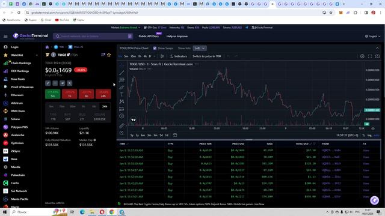The image size is (385, 216).
Task: Open the English language dropdown
Action: coord(372,36)
